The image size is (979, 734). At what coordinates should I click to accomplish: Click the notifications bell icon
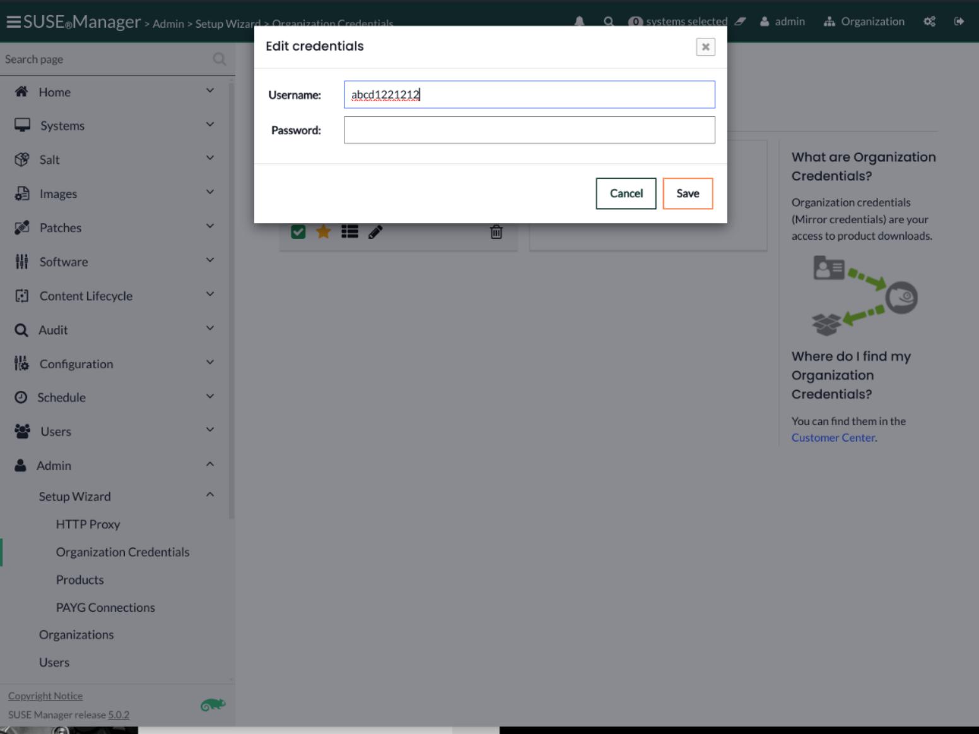579,21
